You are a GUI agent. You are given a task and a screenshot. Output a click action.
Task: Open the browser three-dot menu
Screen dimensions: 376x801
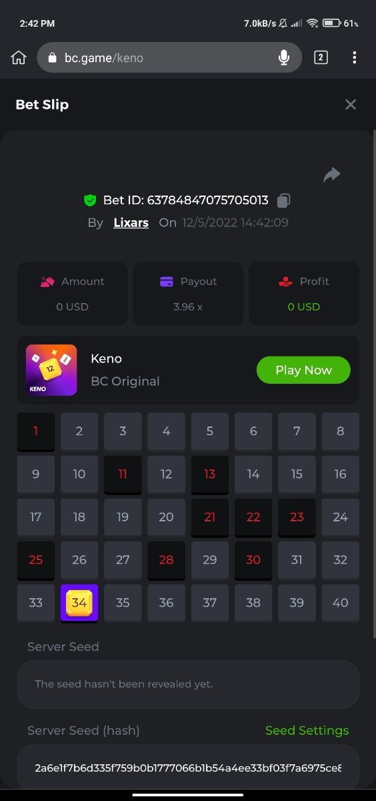point(354,58)
